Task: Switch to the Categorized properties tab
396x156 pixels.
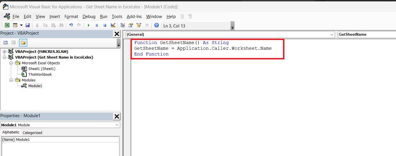Action: (x=32, y=133)
